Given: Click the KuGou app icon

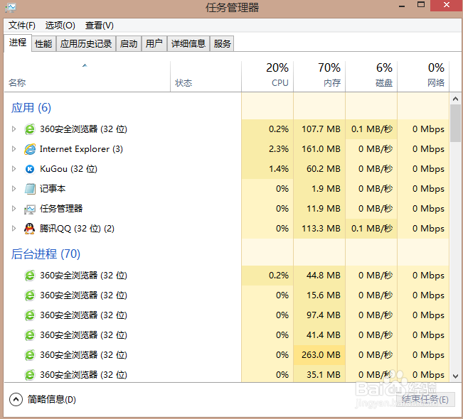Looking at the screenshot, I should [x=30, y=169].
